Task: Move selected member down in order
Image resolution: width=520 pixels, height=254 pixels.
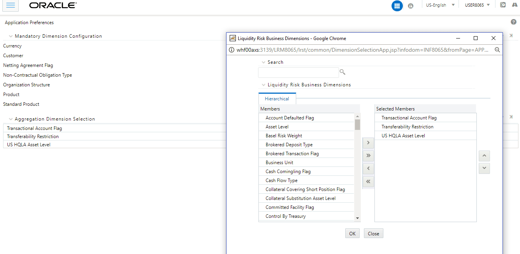Action: pos(484,168)
